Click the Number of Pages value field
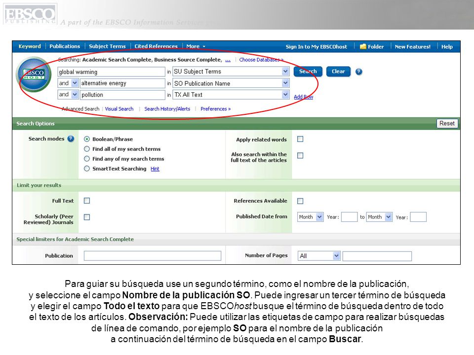Viewport: 474px width, 355px height. pyautogui.click(x=377, y=256)
